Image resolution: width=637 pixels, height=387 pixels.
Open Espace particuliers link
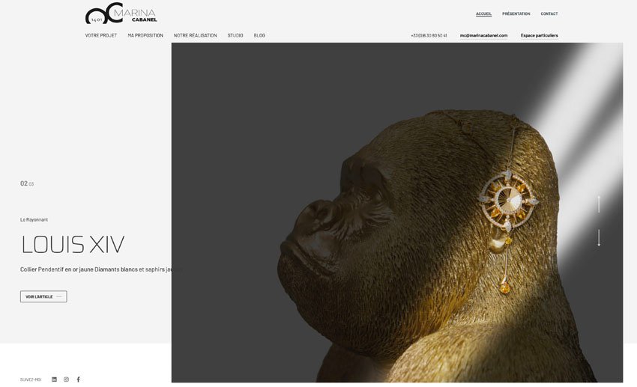539,36
